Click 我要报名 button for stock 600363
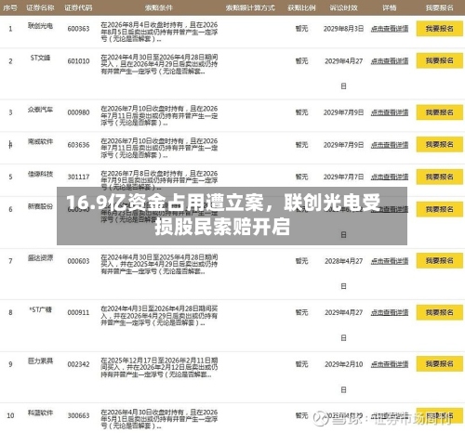This screenshot has width=465, height=433. [439, 29]
